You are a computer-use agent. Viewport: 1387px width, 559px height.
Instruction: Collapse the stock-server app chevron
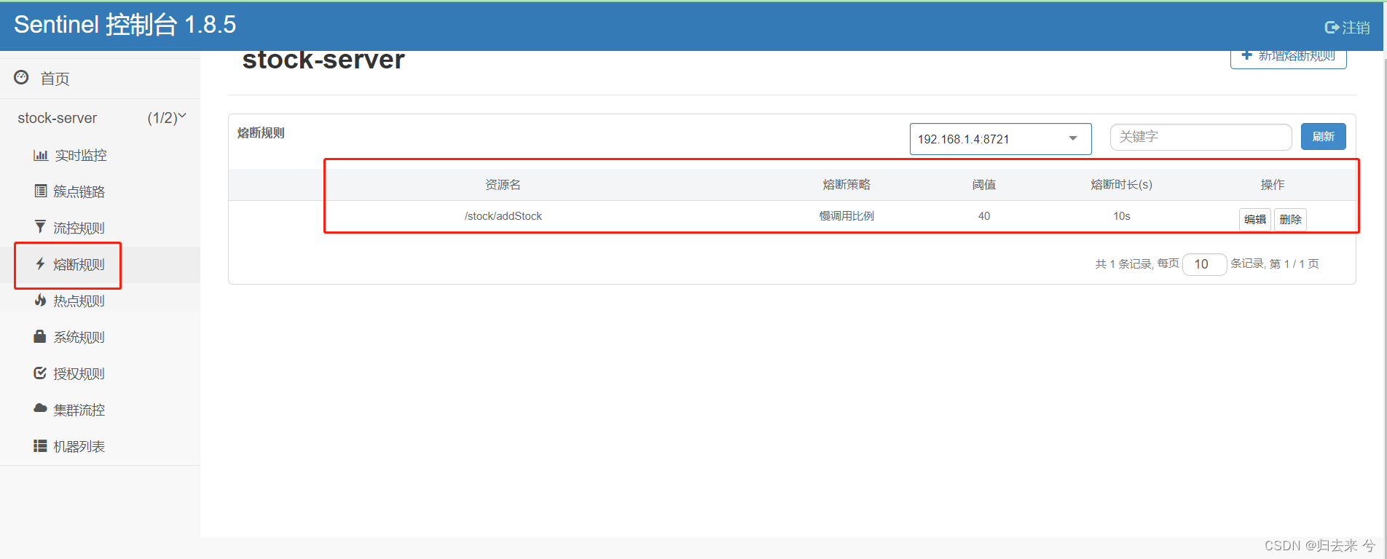pyautogui.click(x=182, y=116)
